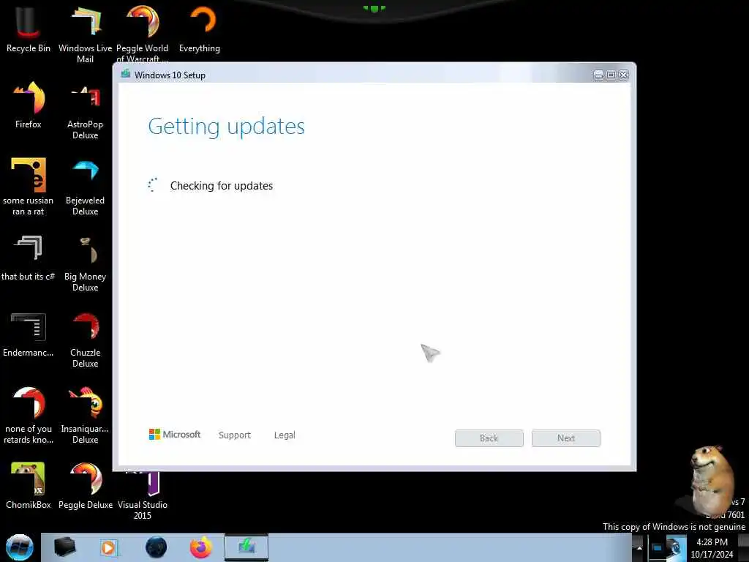Click the "Getting updates" heading
Viewport: 749px width, 562px height.
[227, 127]
